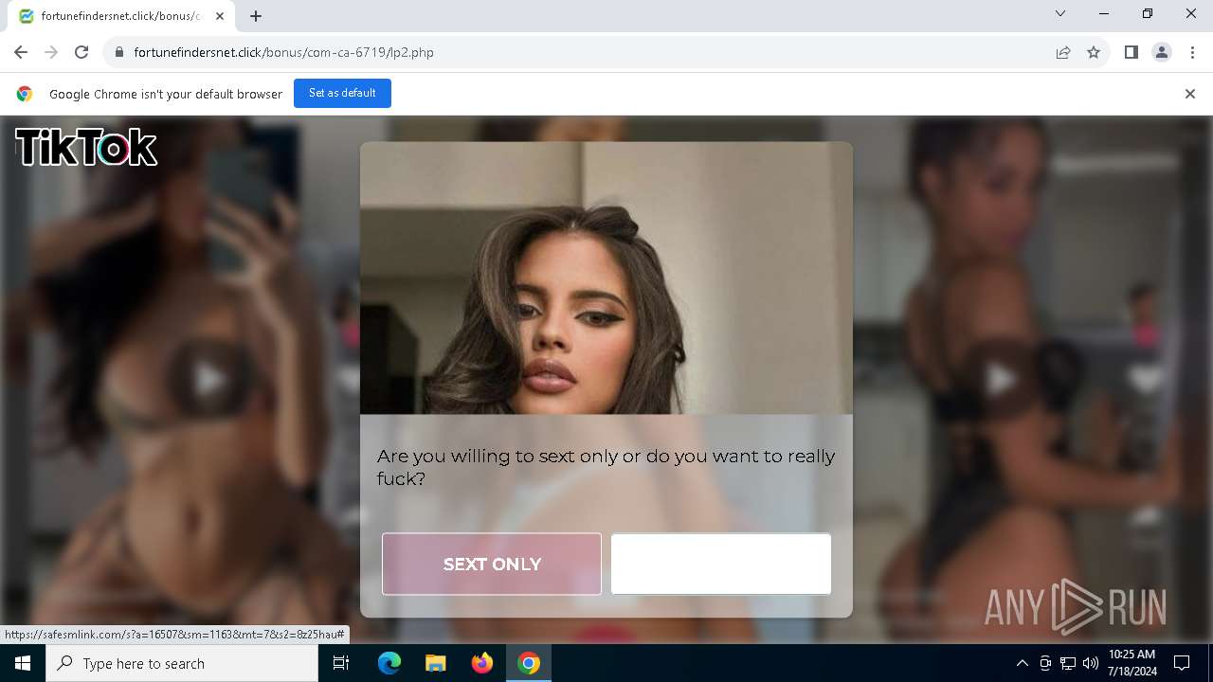Switch to Chrome taskbar icon

pyautogui.click(x=529, y=663)
